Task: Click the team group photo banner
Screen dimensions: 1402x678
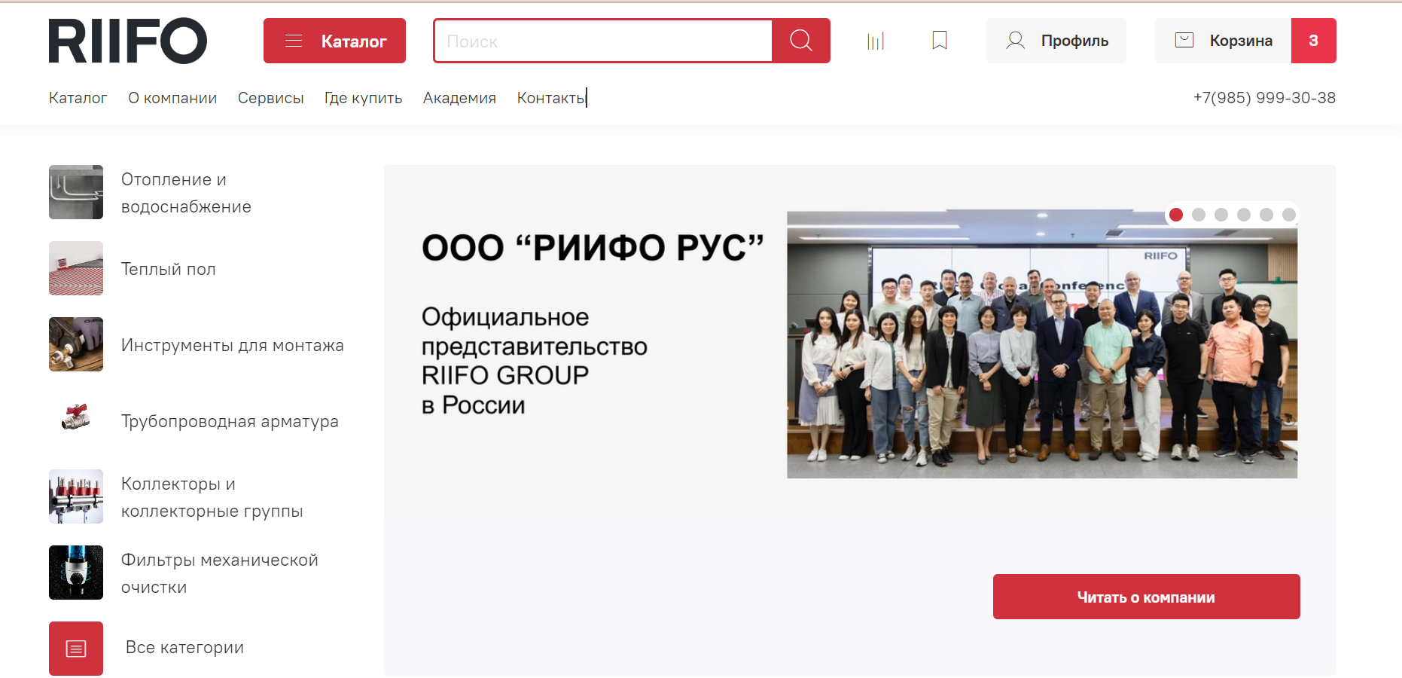Action: coord(1042,344)
